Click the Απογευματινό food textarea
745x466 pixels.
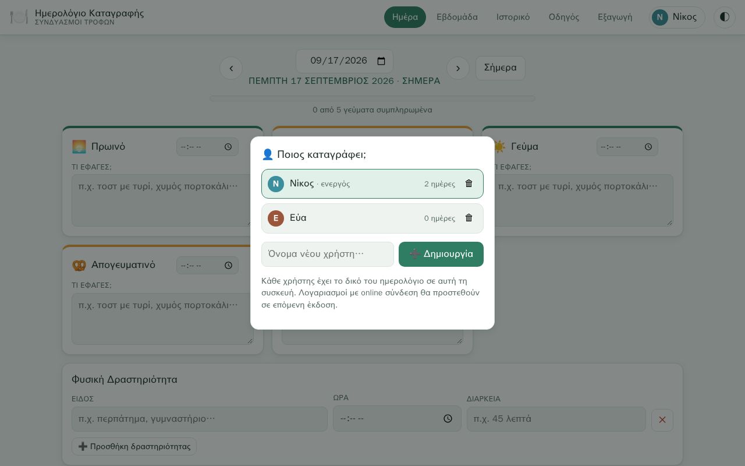[162, 319]
